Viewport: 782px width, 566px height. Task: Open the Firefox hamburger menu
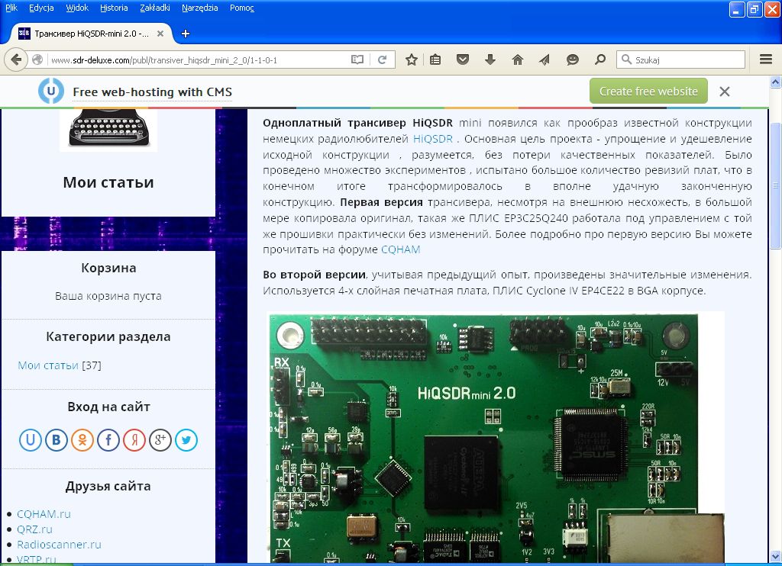(x=766, y=59)
